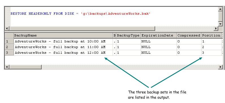Click the 'full backup at 12:00 AM' cell
The image size is (225, 103).
[x=63, y=53]
